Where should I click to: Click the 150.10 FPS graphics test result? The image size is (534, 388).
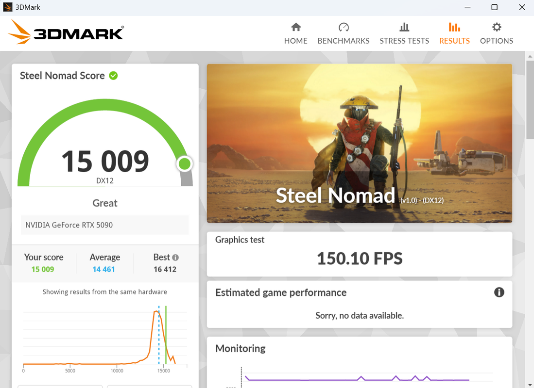[359, 259]
